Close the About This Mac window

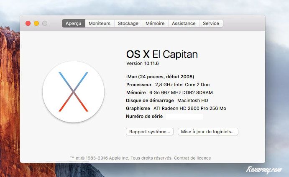[x=28, y=24]
